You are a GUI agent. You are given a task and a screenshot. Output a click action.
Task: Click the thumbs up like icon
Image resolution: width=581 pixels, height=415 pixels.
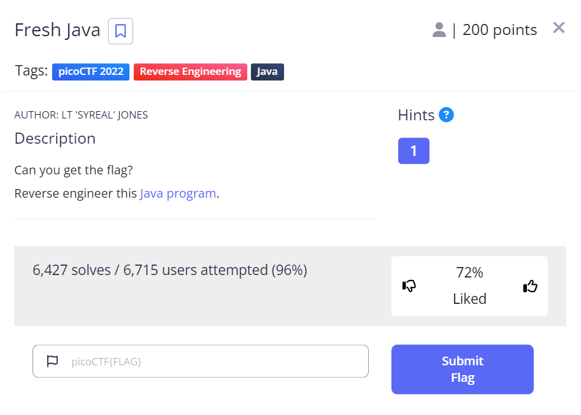tap(530, 285)
